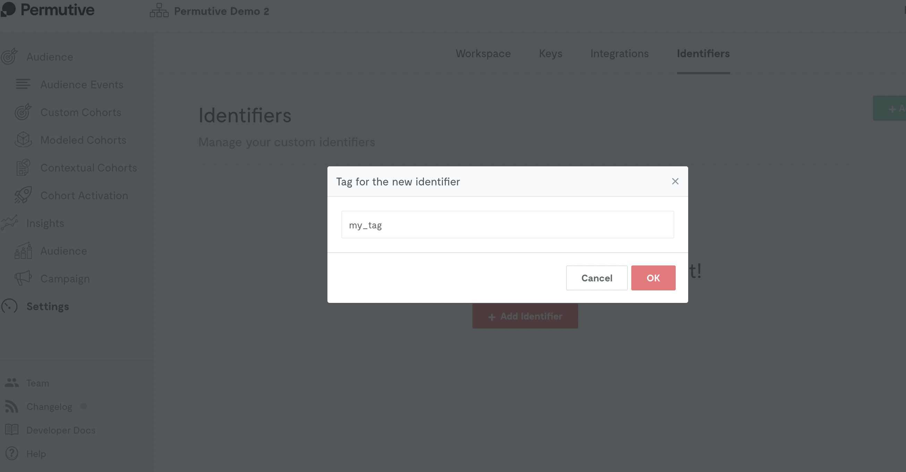The height and width of the screenshot is (472, 906).
Task: Cancel the new identifier dialog
Action: [597, 278]
